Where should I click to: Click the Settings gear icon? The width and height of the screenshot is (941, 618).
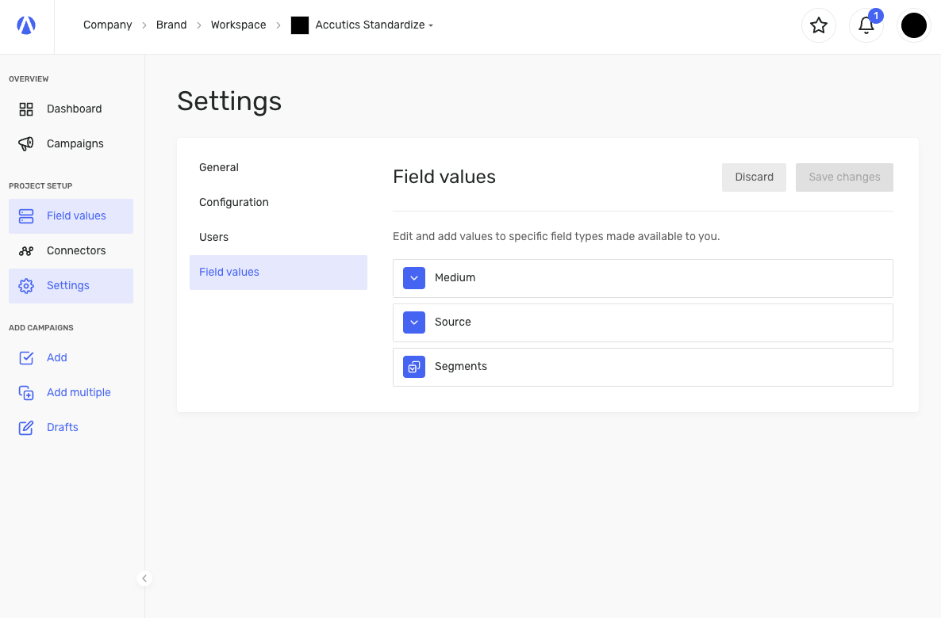(x=25, y=285)
